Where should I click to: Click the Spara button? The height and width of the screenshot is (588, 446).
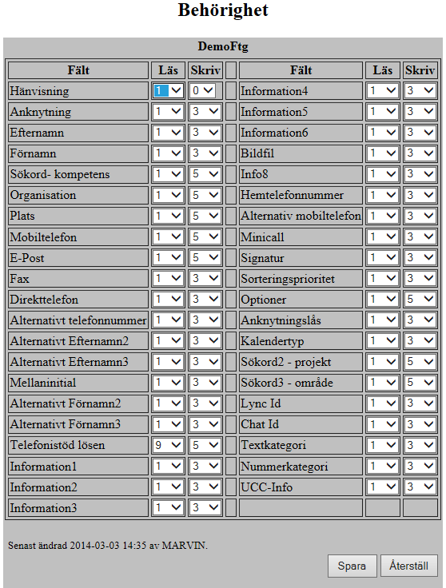click(352, 566)
